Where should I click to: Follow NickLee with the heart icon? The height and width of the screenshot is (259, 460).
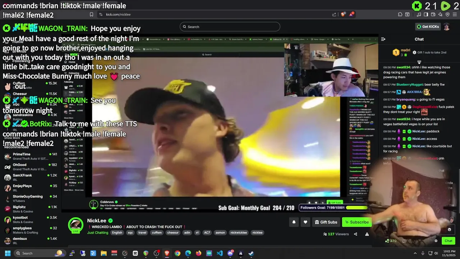[x=305, y=222]
